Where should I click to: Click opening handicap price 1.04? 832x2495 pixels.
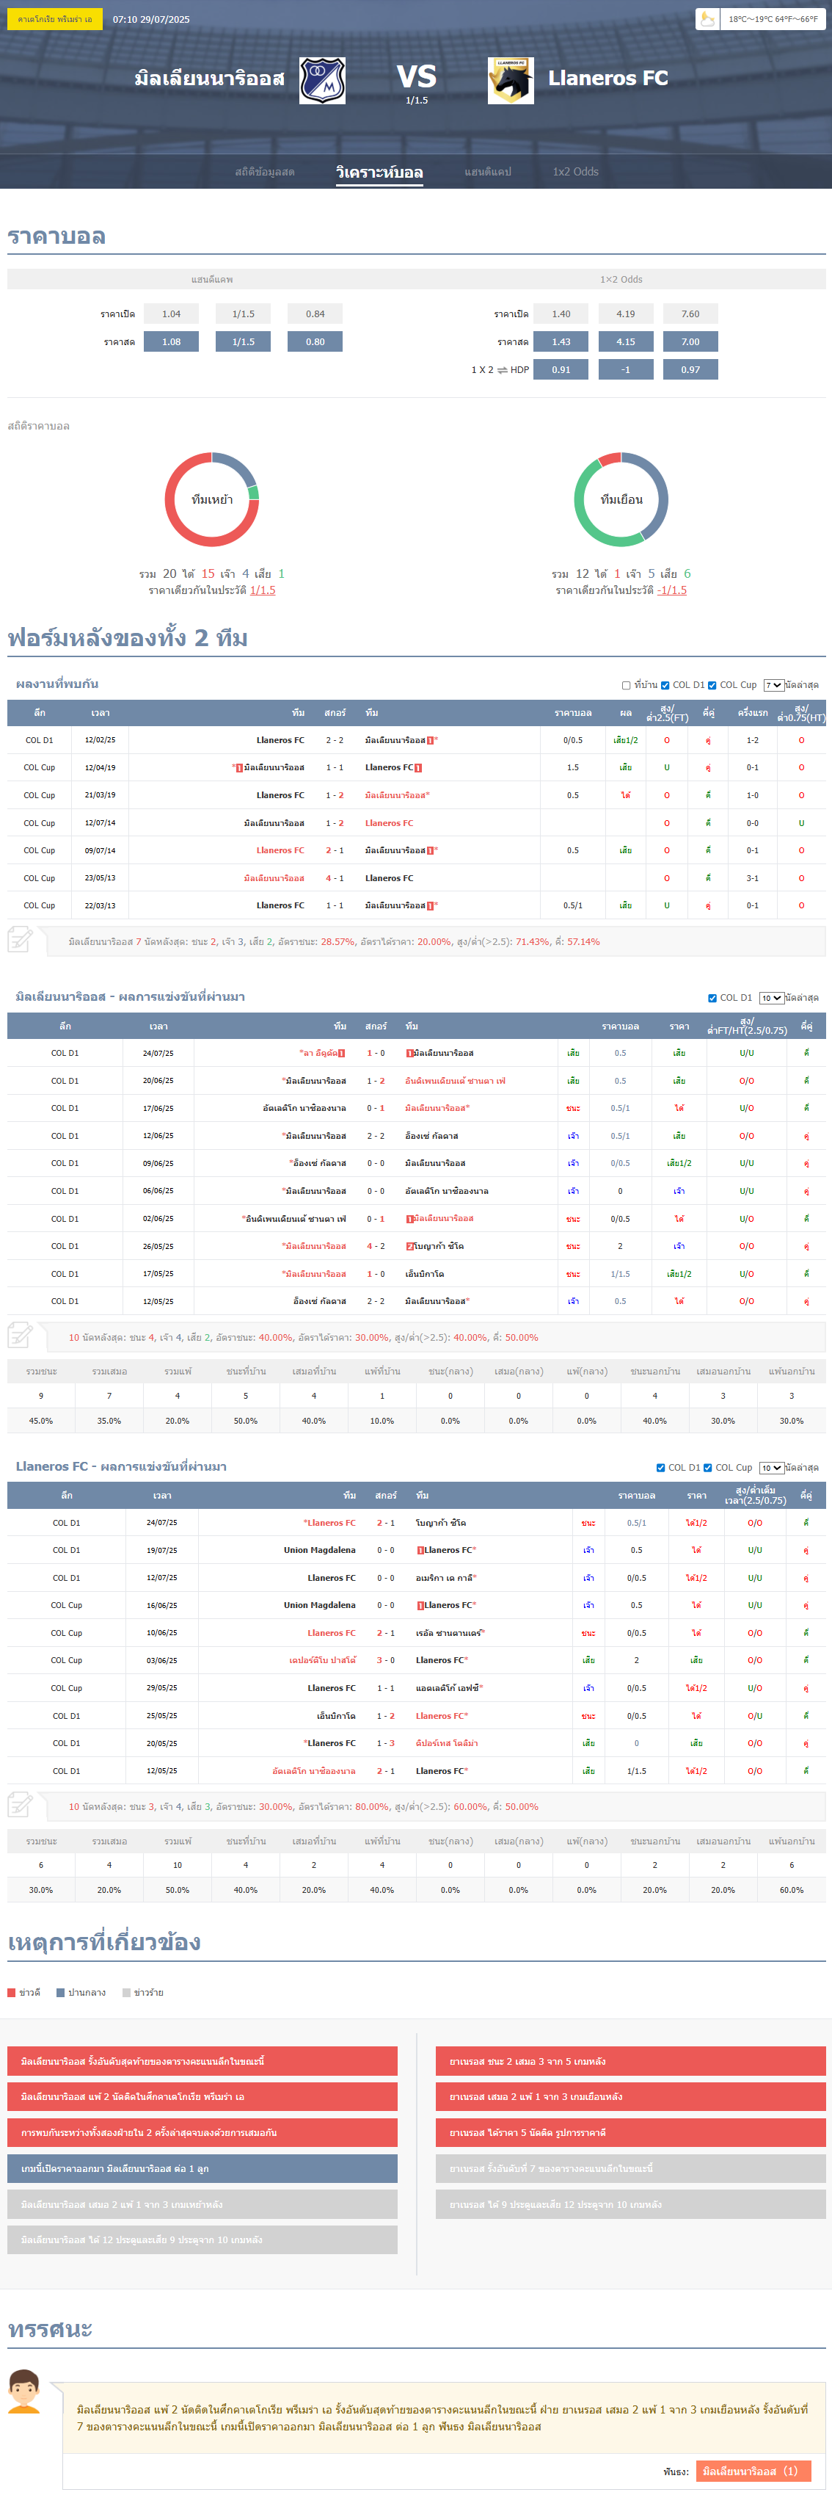[171, 314]
